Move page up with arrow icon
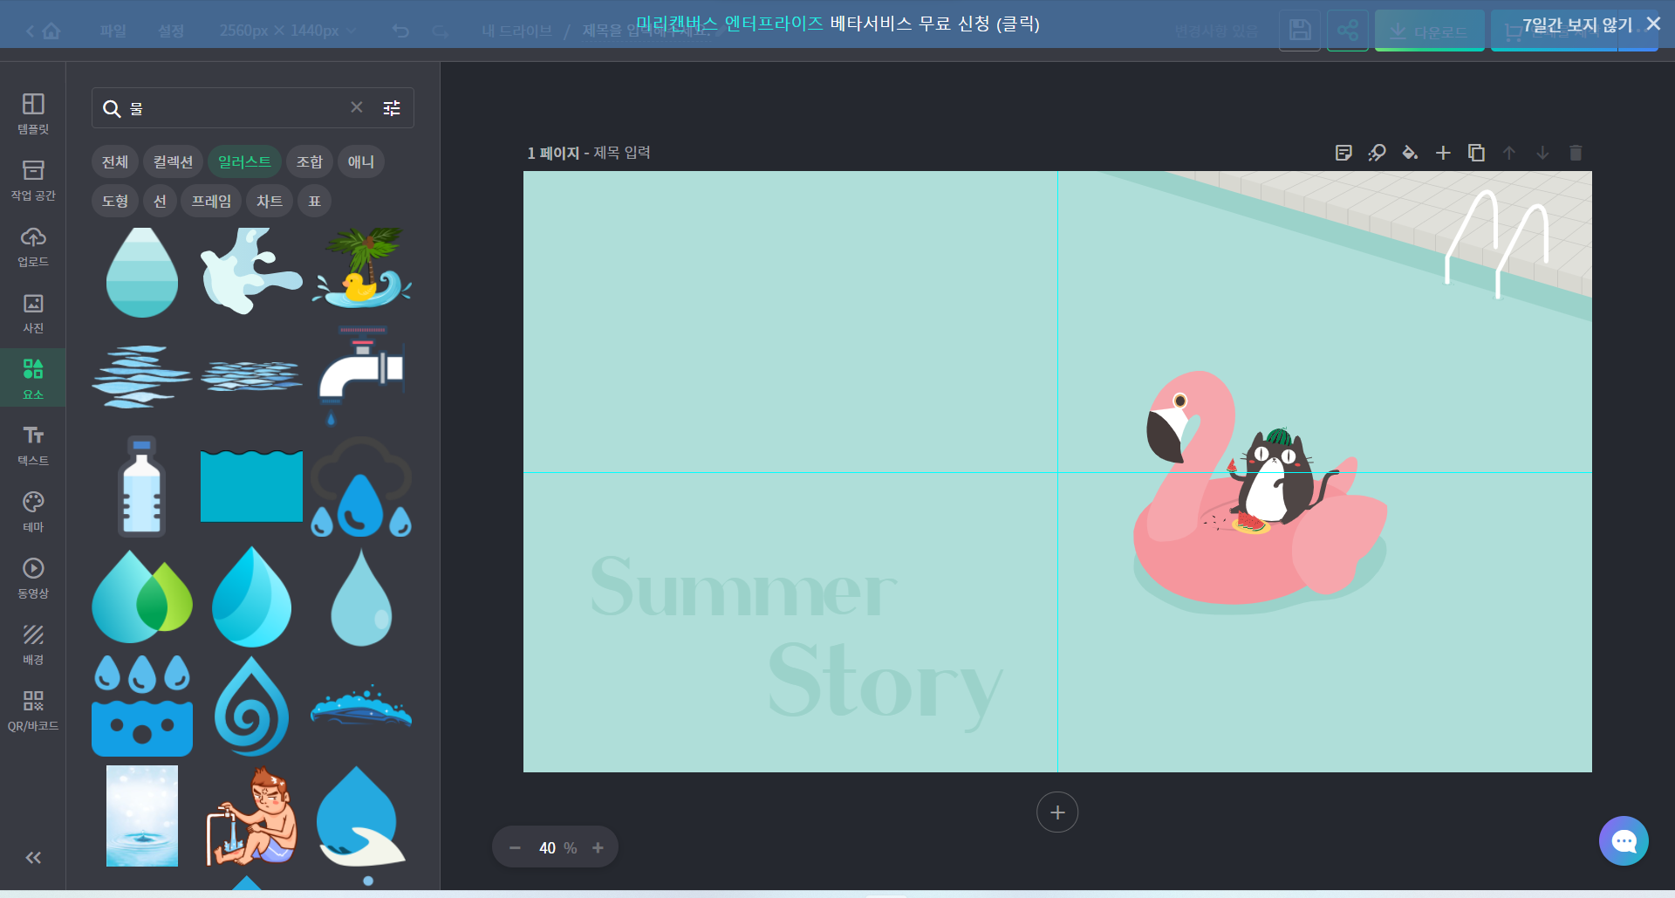This screenshot has width=1675, height=898. tap(1509, 153)
